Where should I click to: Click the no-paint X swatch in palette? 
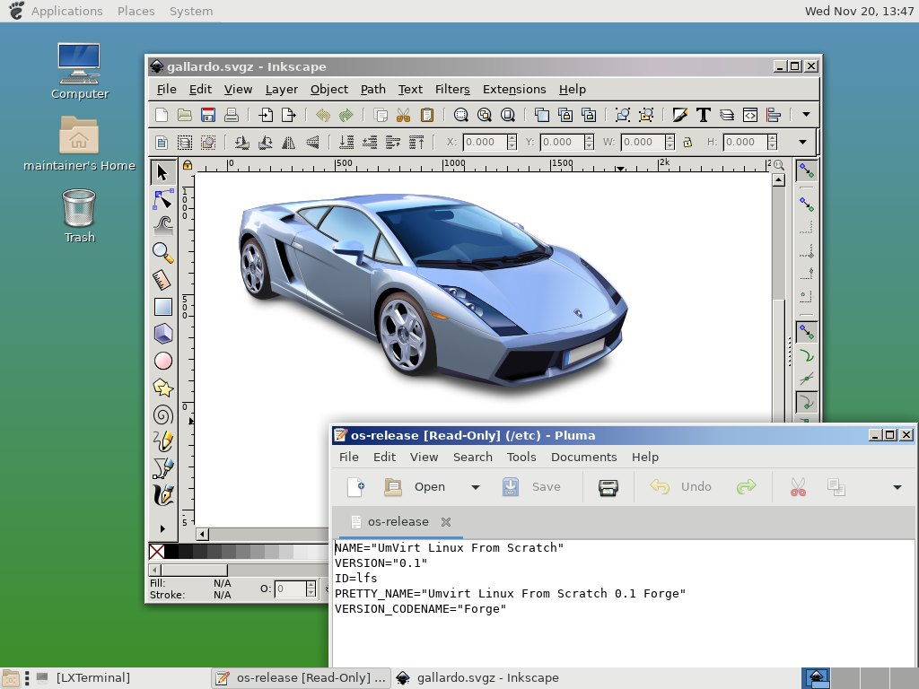coord(156,552)
